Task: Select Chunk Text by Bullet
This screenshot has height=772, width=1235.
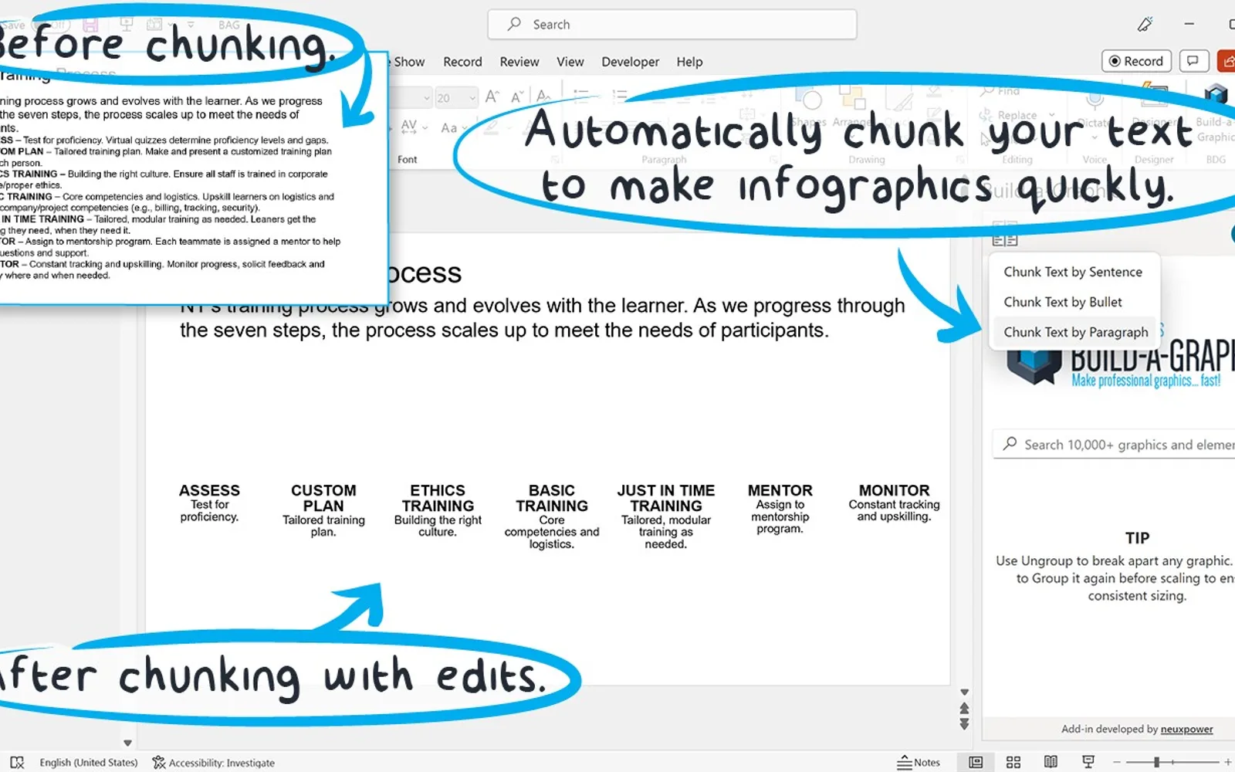Action: click(x=1073, y=302)
